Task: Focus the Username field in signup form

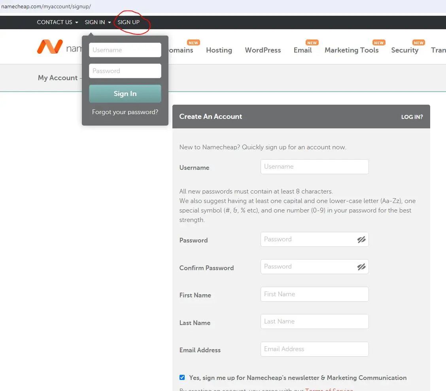Action: click(314, 167)
